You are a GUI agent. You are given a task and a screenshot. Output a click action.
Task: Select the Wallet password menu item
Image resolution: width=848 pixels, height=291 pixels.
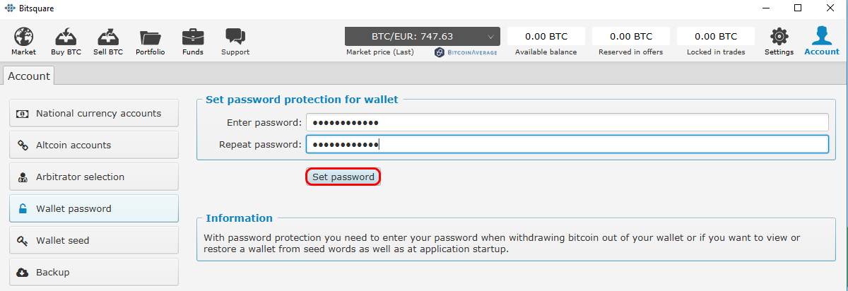click(x=94, y=208)
